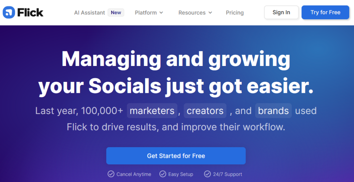Screen dimensions: 354x182
Task: Select the highlighted creators chip
Action: tap(205, 111)
